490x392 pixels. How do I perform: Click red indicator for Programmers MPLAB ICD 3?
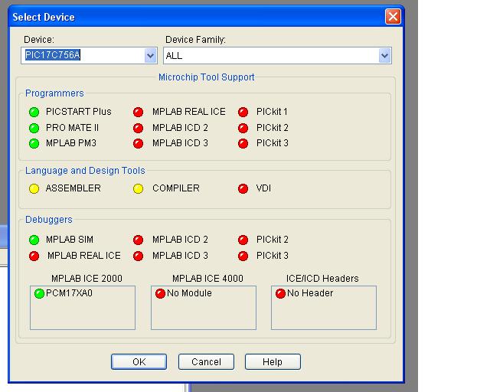138,143
